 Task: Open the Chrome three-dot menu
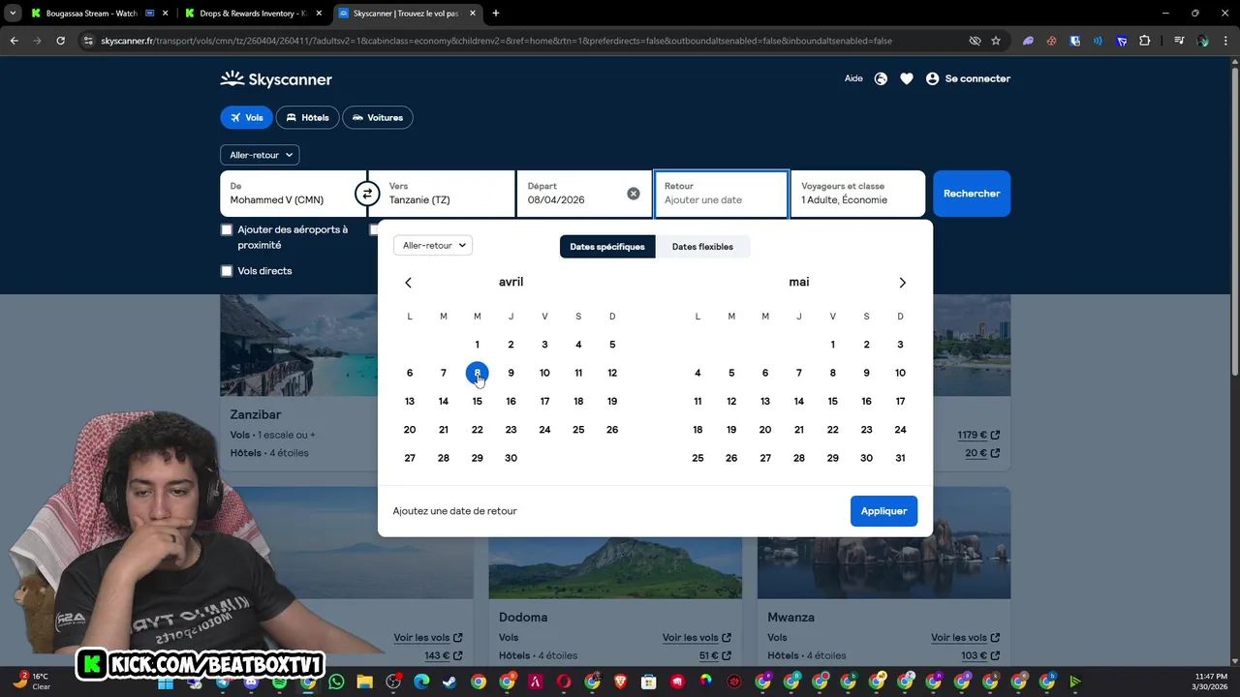point(1225,41)
